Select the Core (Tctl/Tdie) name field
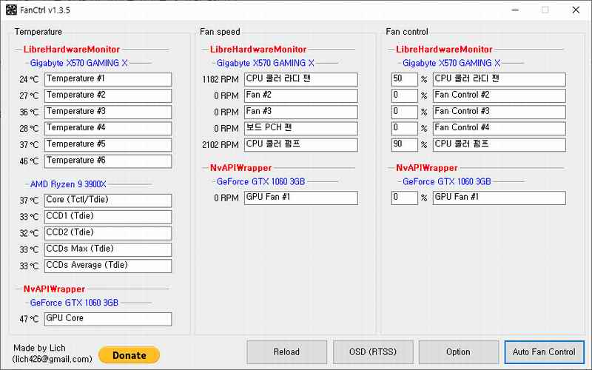592x370 pixels. [107, 201]
